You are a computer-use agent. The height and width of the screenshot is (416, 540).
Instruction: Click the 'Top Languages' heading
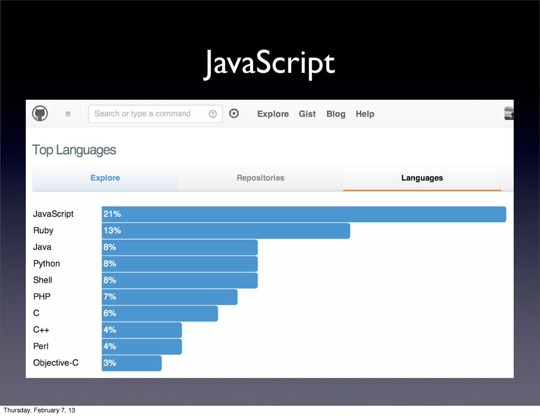tap(74, 150)
